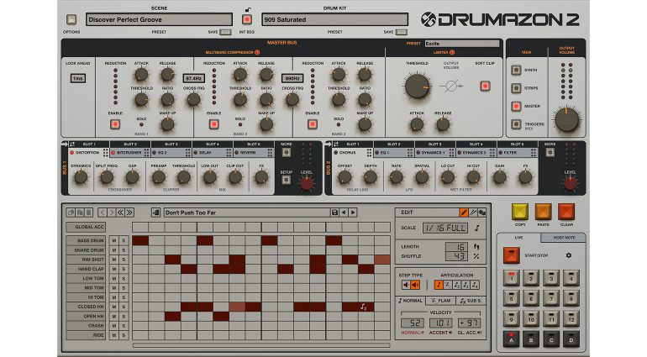Image resolution: width=647 pixels, height=357 pixels.
Task: Toggle the Limiter power indicator
Action: point(452,52)
